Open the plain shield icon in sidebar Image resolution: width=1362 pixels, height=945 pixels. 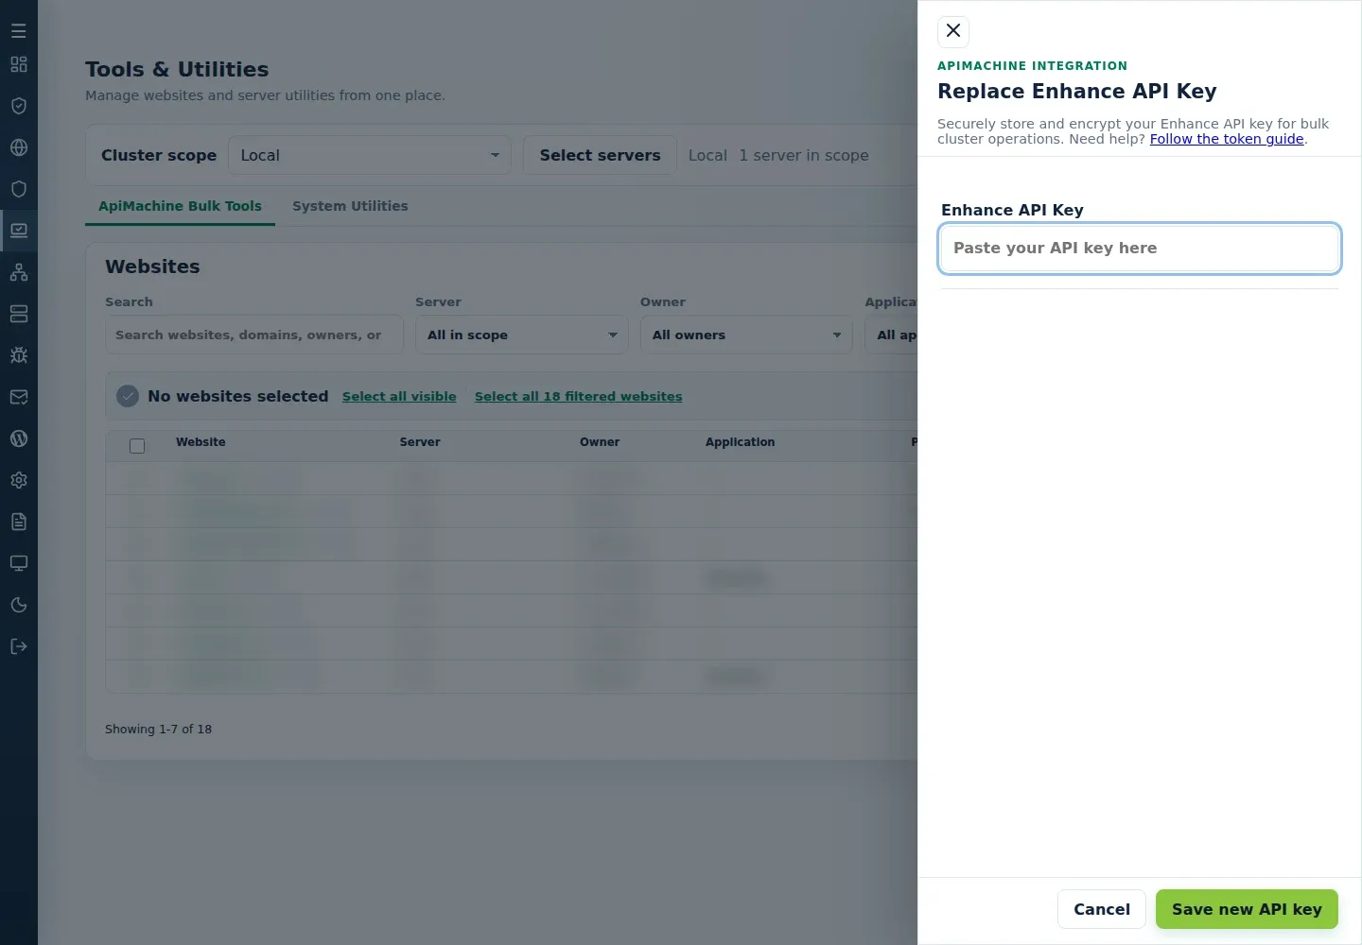click(x=19, y=189)
